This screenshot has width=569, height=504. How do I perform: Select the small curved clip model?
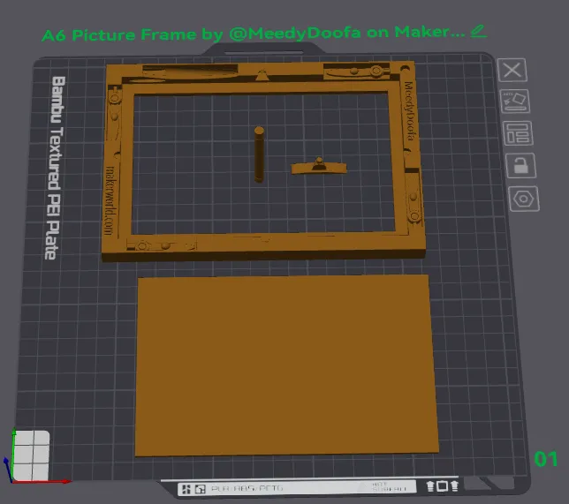coord(319,167)
